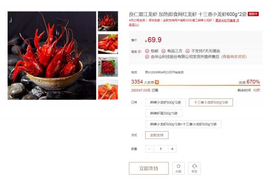
Task: Click the 有品三方 checkmark icon
Action: click(x=163, y=51)
